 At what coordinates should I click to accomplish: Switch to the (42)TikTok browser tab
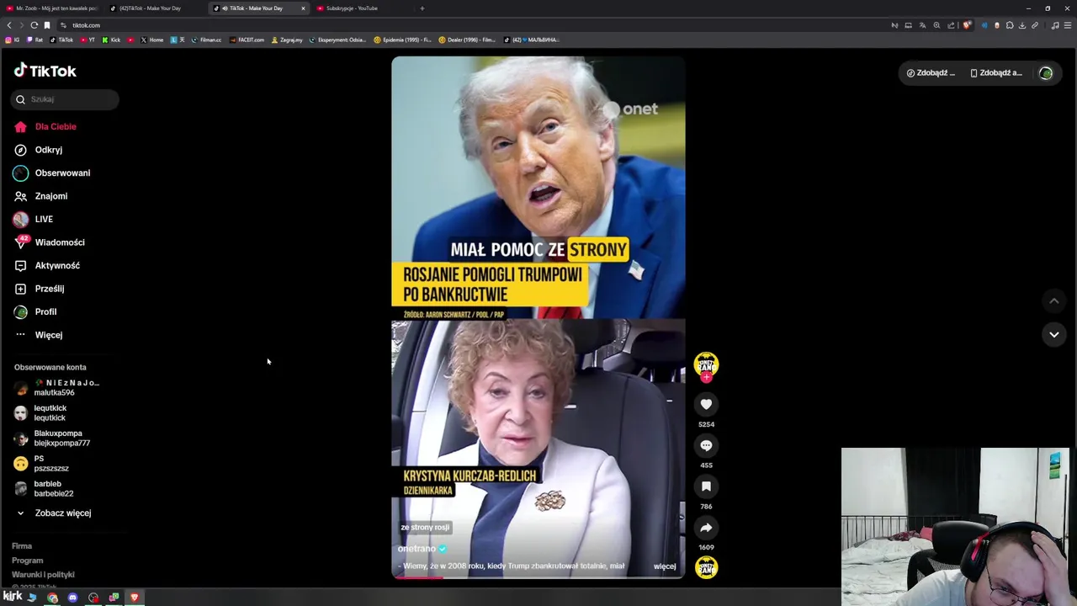tap(156, 8)
